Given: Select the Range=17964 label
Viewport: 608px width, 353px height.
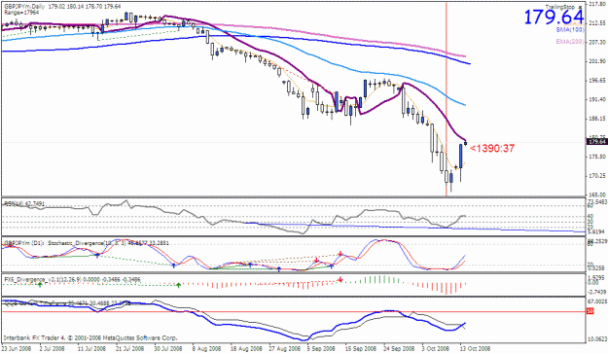Looking at the screenshot, I should point(21,13).
